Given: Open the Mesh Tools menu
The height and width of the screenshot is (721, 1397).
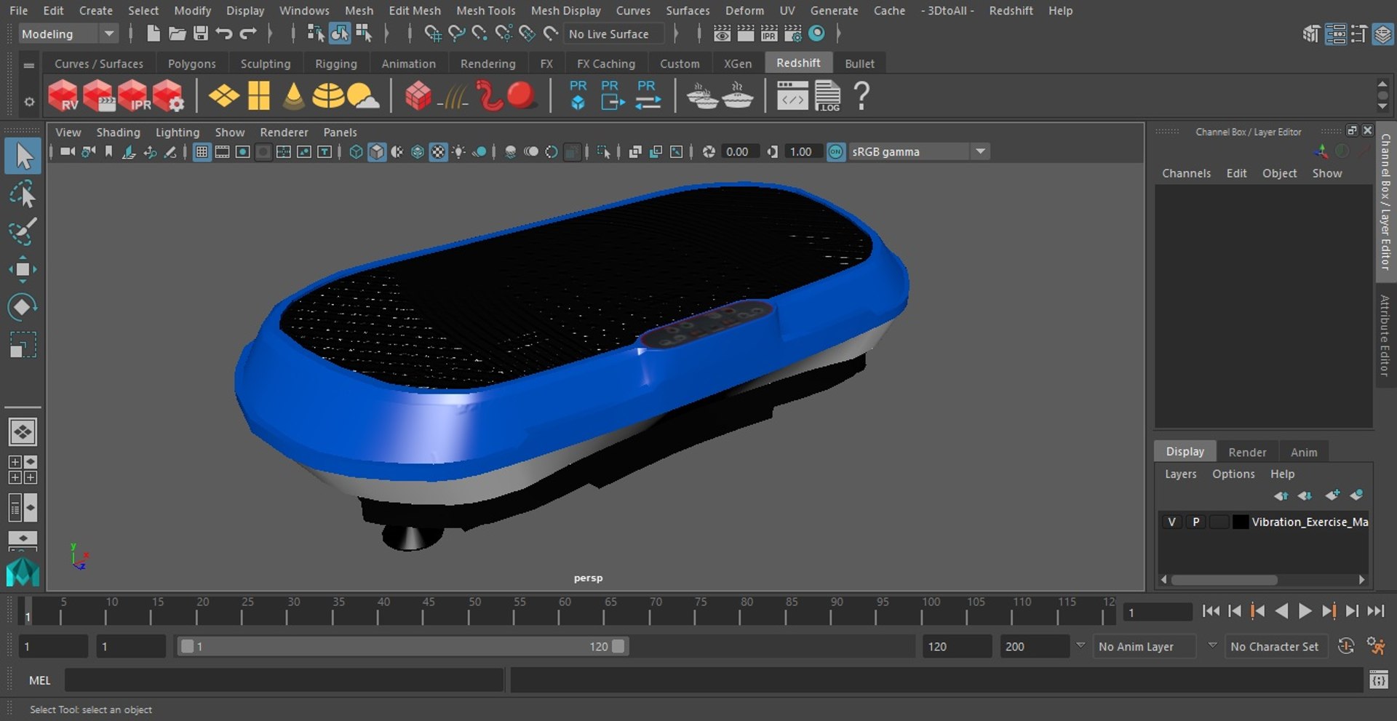Looking at the screenshot, I should (485, 10).
